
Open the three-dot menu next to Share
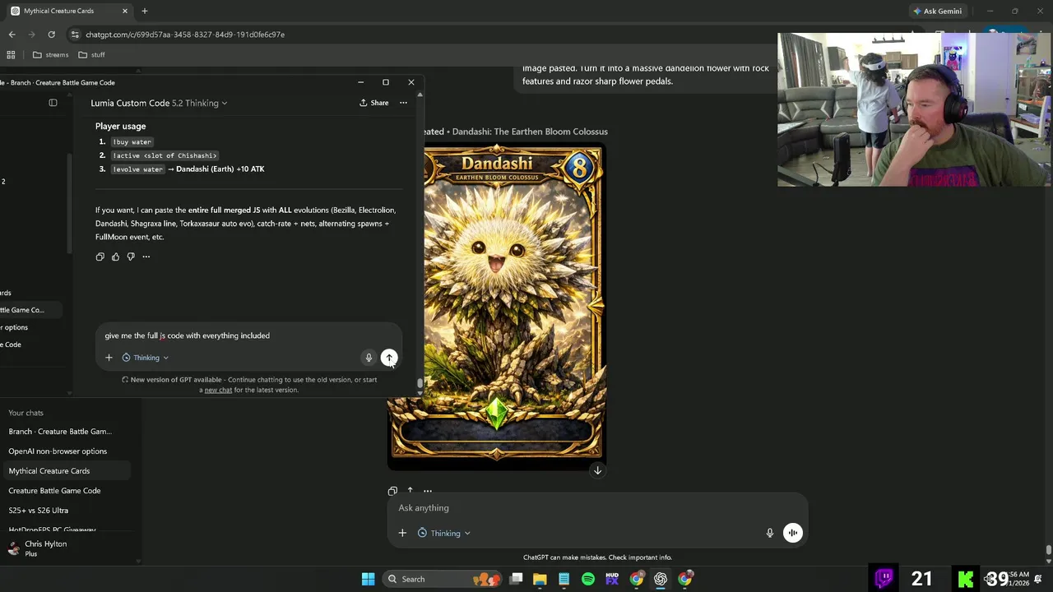(403, 103)
